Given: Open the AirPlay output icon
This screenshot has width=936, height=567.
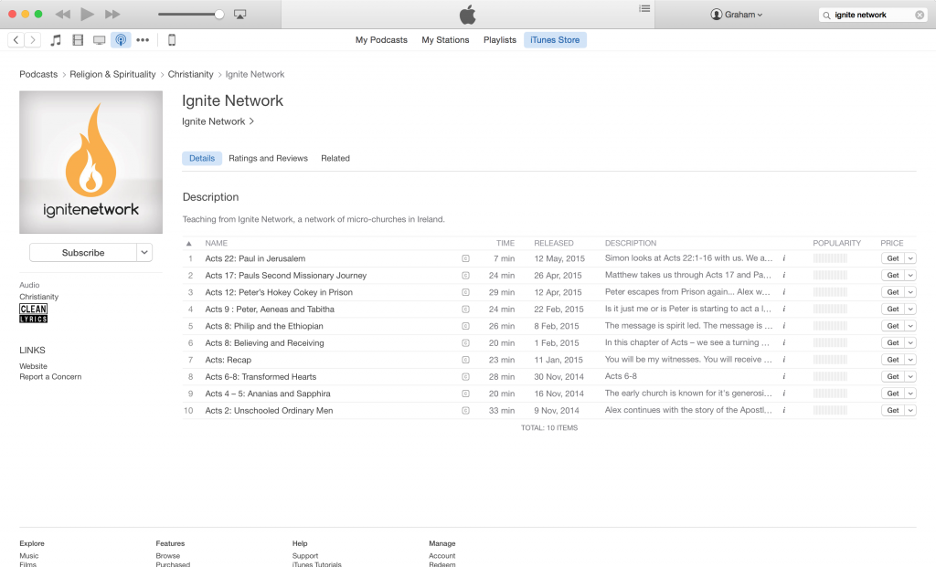Looking at the screenshot, I should tap(240, 15).
